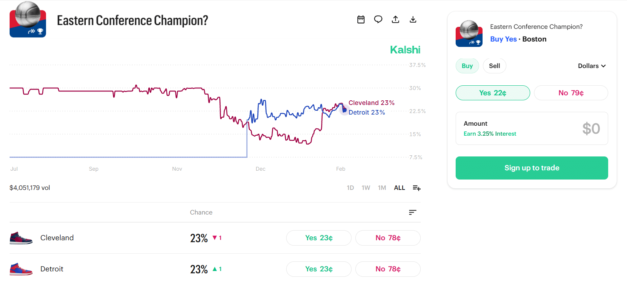Select the 1M time range tab
The width and height of the screenshot is (627, 281).
coord(382,188)
